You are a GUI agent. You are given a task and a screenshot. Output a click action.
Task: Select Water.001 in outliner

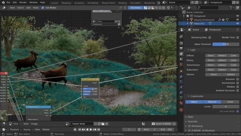coord(199,23)
